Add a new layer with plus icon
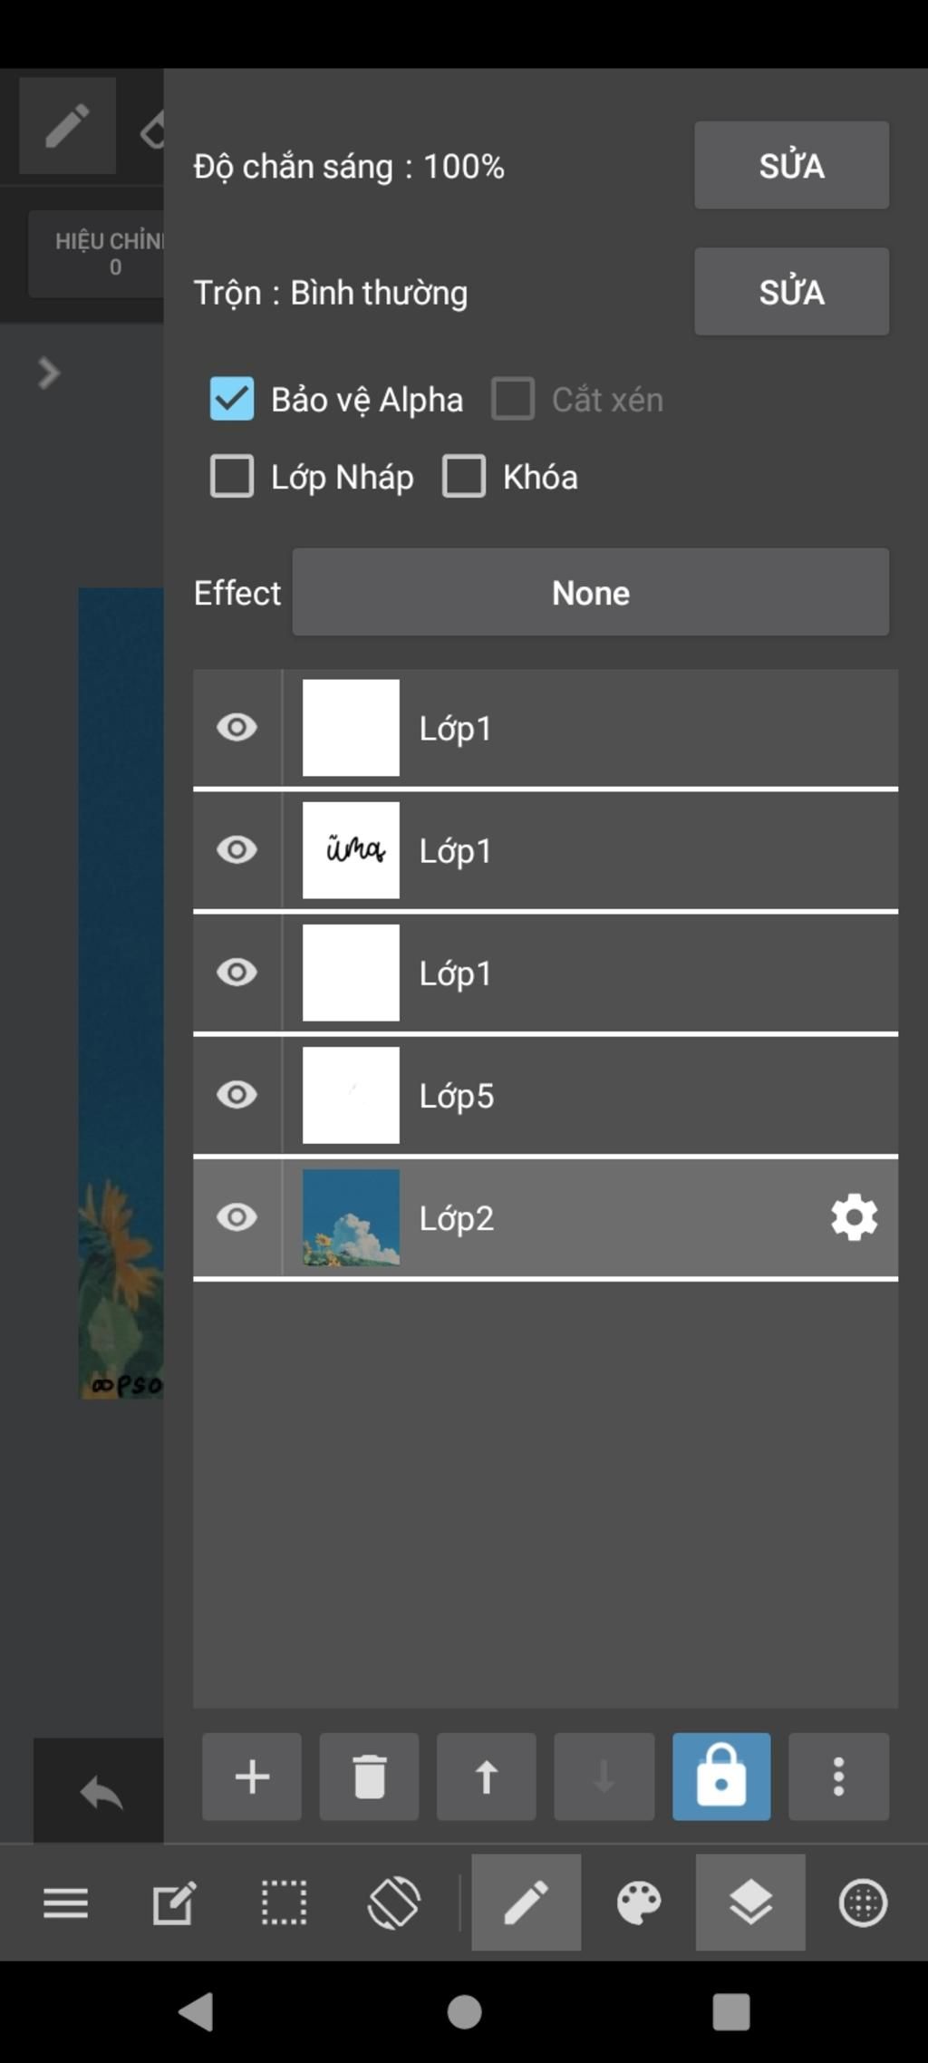Image resolution: width=928 pixels, height=2063 pixels. 252,1777
